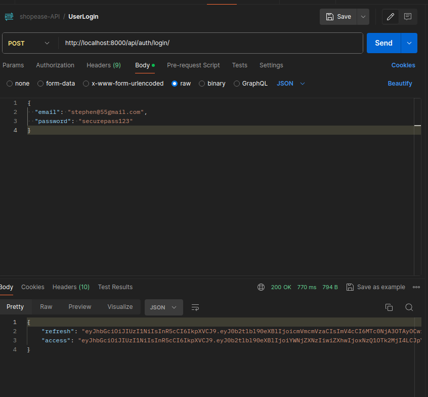Click the Beautify link
The height and width of the screenshot is (397, 428).
coord(400,84)
